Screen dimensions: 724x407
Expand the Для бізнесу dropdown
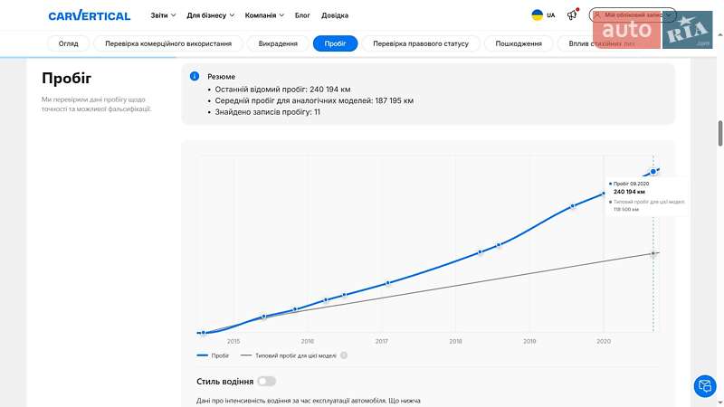tap(210, 15)
